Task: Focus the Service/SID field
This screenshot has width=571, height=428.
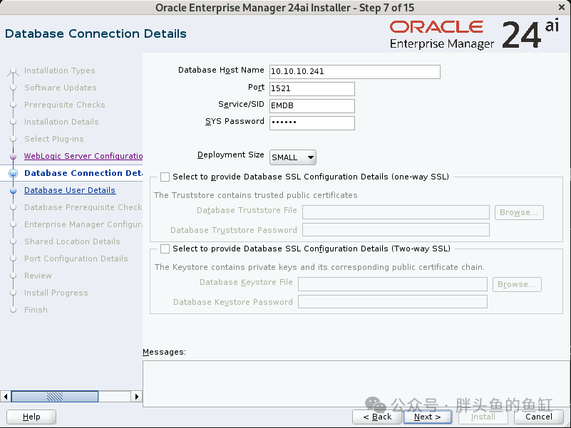Action: tap(312, 106)
